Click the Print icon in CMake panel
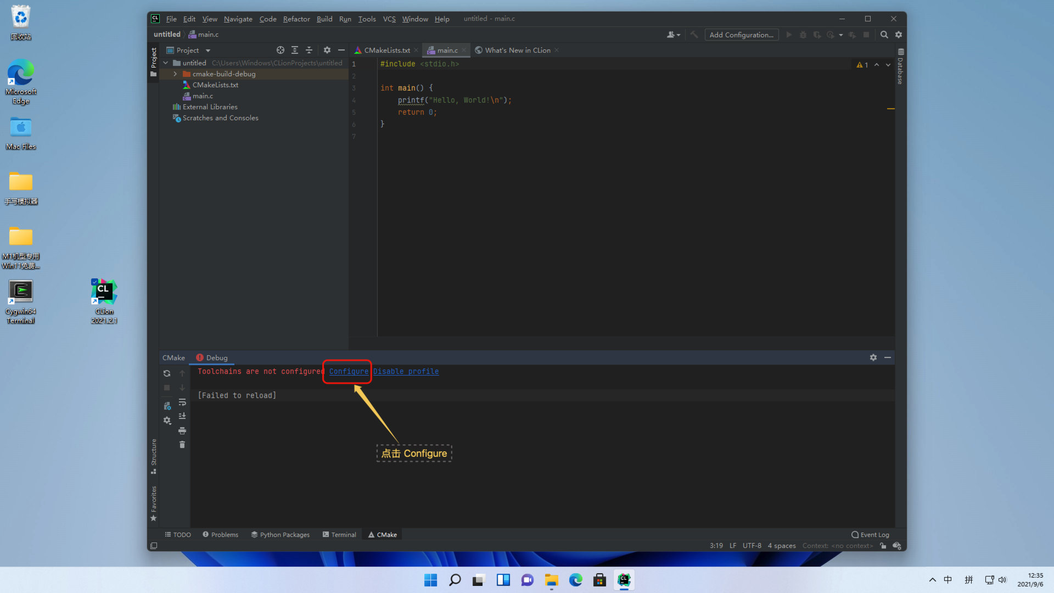This screenshot has height=593, width=1054. point(182,430)
